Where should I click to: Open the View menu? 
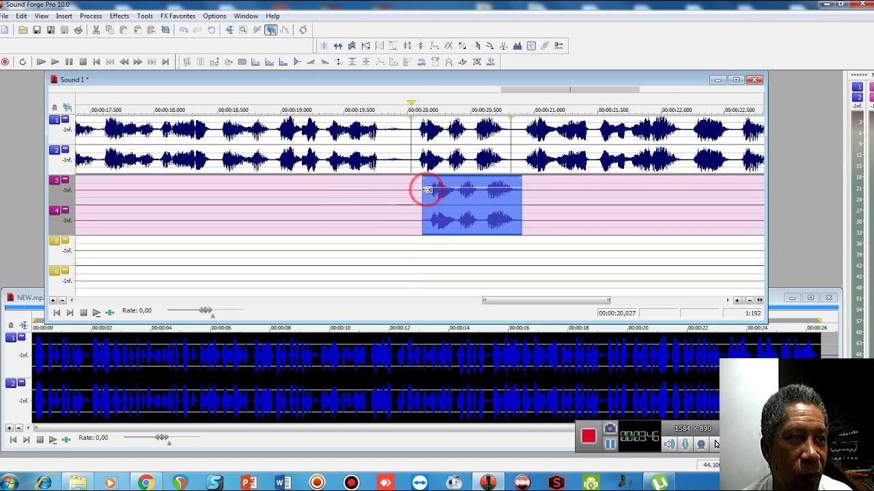[42, 16]
